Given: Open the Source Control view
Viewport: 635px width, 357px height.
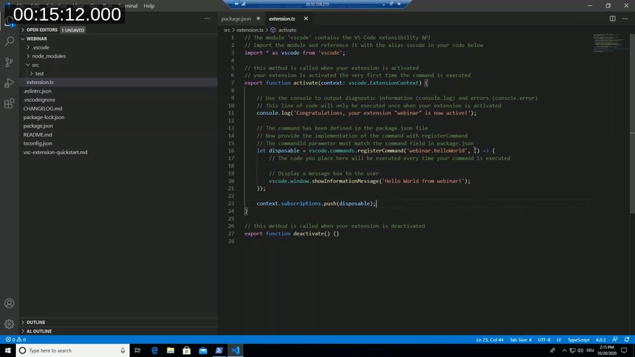Looking at the screenshot, I should (x=9, y=62).
